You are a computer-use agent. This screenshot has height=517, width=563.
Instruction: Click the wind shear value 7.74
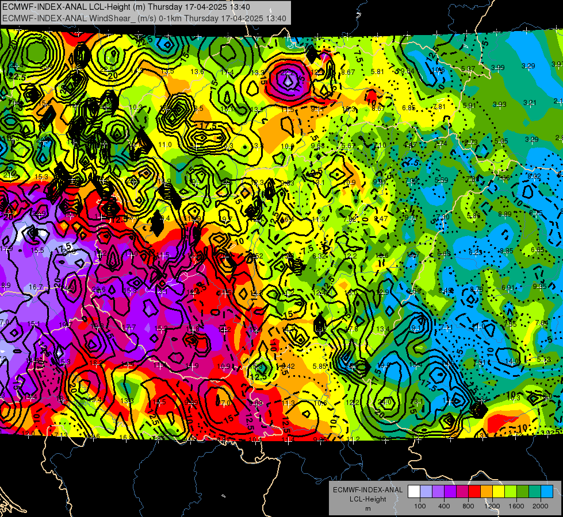click(441, 144)
